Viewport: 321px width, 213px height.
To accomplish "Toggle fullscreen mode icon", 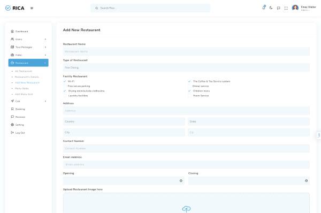I will click(x=286, y=8).
